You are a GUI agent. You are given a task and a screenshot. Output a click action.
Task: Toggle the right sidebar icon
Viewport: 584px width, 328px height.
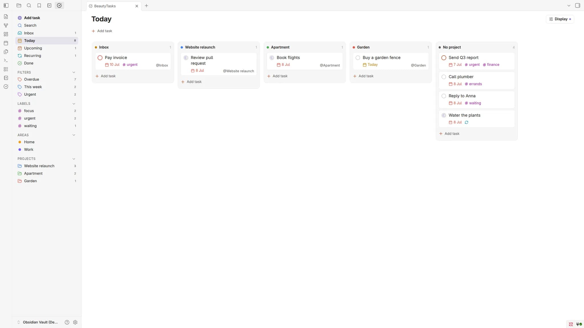(x=577, y=5)
